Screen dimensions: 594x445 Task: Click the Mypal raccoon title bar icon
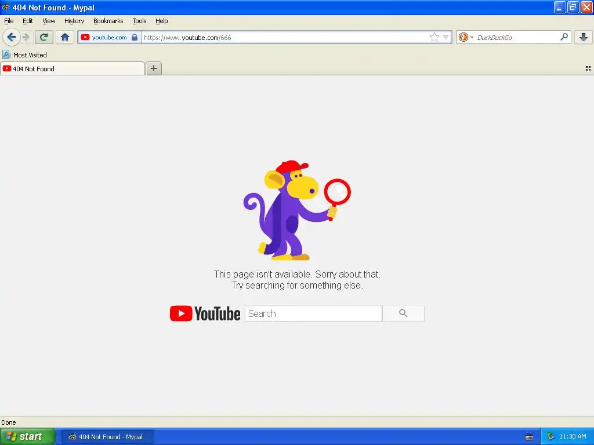point(6,7)
